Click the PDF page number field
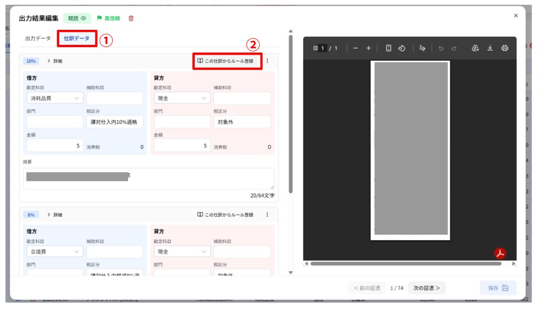The width and height of the screenshot is (543, 309). 322,48
